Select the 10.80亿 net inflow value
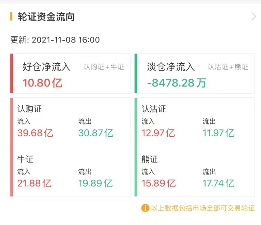This screenshot has height=225, width=261. pyautogui.click(x=42, y=83)
